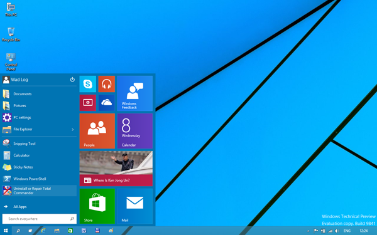
Task: Expand the File Explorer jump list arrow
Action: [73, 130]
